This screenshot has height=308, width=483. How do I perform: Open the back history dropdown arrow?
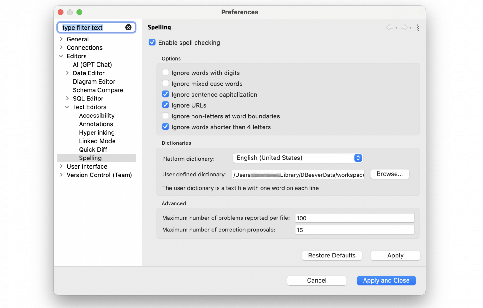point(396,28)
